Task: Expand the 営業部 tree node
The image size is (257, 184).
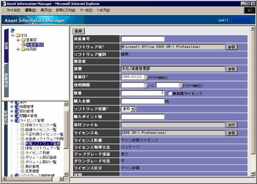Action: coord(18,40)
